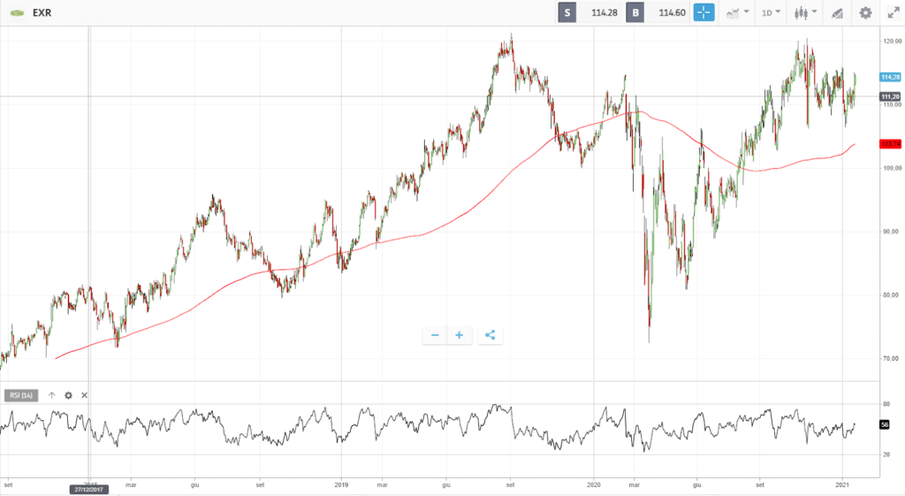
Task: Click the 70,00 price axis label
Action: (x=891, y=359)
